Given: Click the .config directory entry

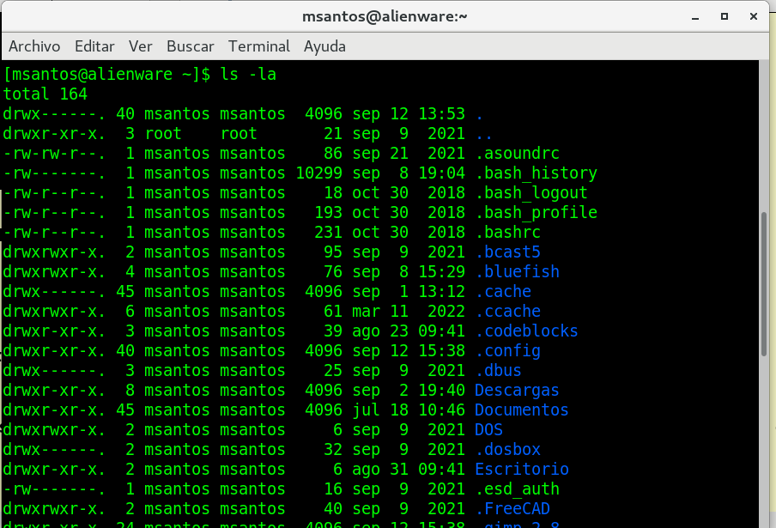Looking at the screenshot, I should 507,351.
